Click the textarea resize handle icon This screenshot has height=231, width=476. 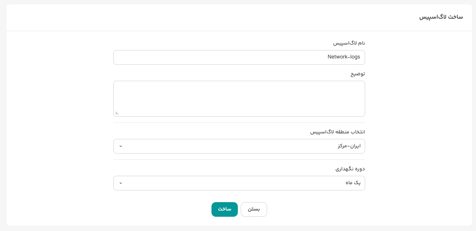click(117, 113)
